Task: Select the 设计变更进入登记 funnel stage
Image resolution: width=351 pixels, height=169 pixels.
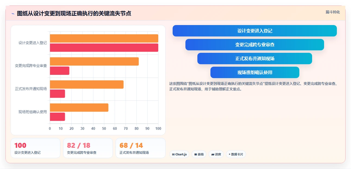Action: [x=255, y=31]
